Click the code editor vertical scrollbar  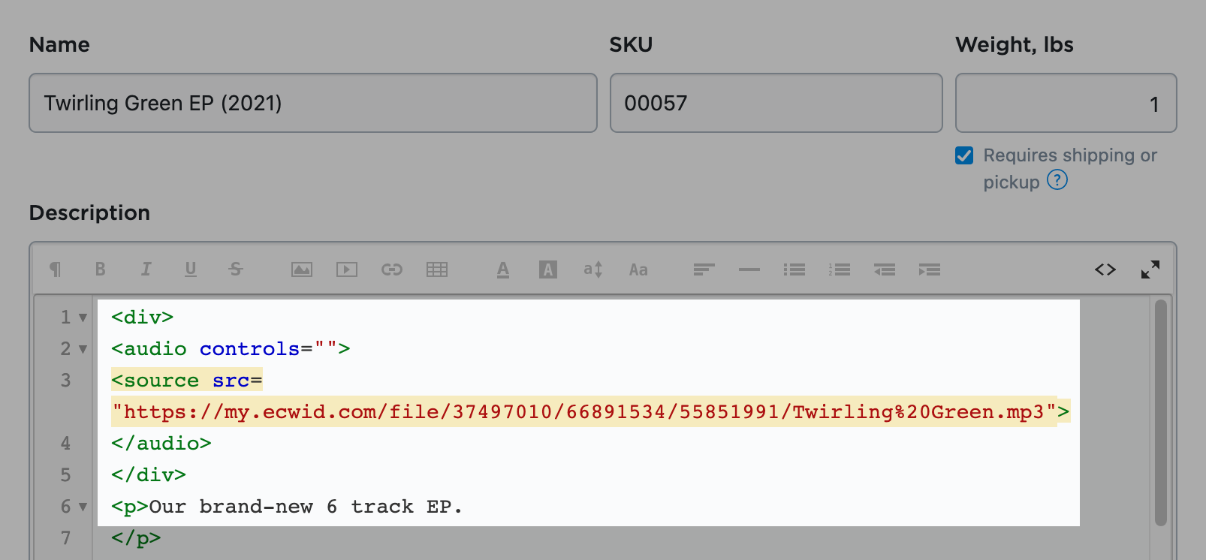tap(1160, 413)
